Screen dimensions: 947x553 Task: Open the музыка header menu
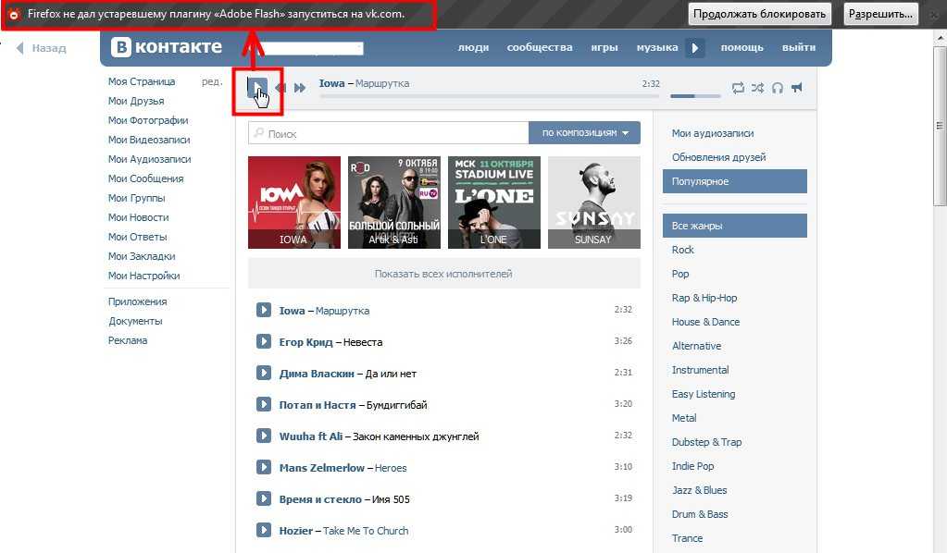[656, 48]
